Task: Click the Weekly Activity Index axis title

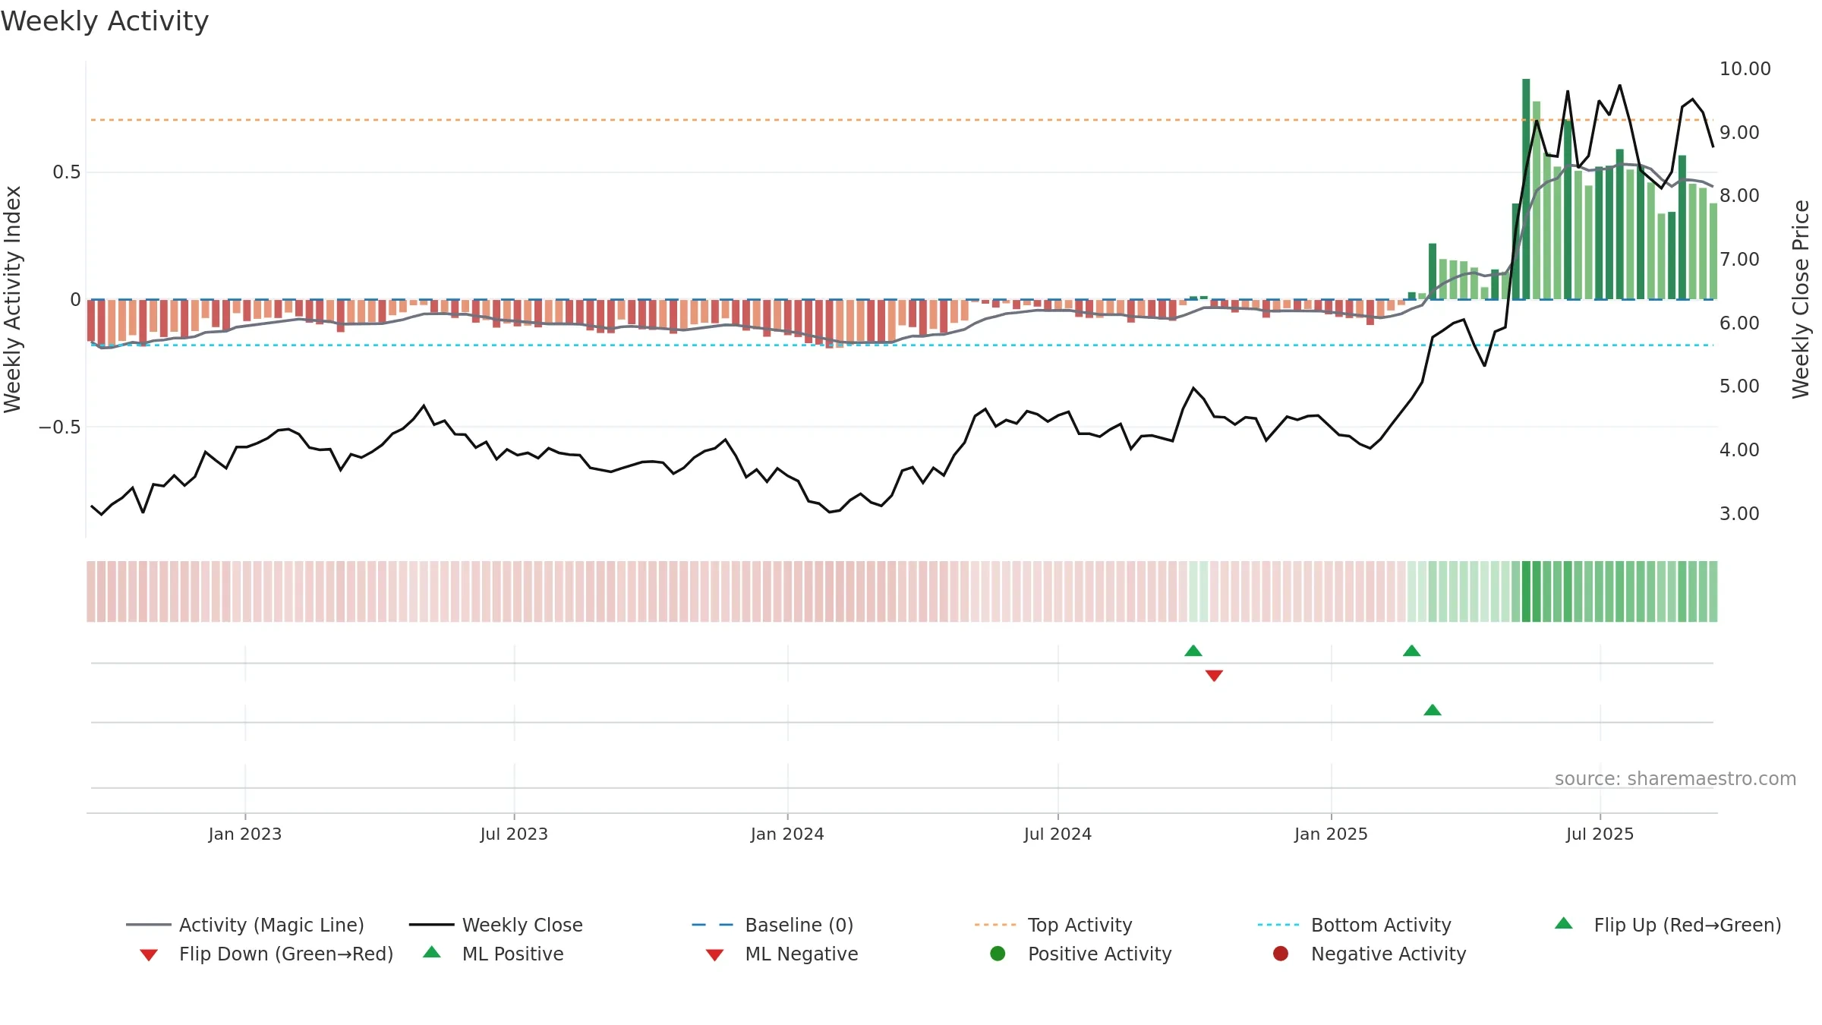Action: click(12, 299)
